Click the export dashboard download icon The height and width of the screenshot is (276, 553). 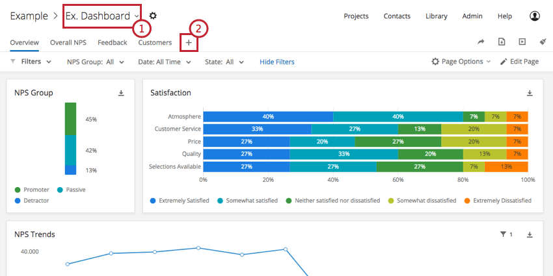(502, 42)
